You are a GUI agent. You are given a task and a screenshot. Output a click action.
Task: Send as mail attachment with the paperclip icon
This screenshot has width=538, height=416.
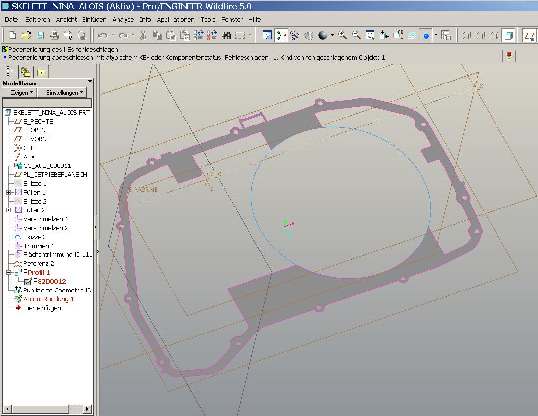click(x=68, y=35)
